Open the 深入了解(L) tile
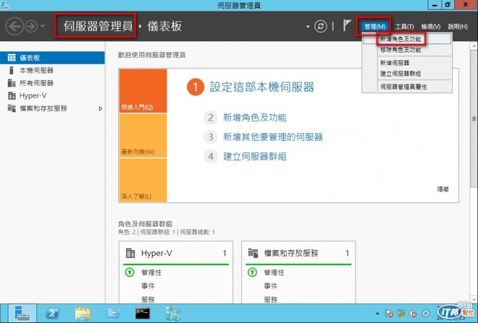This screenshot has height=323, width=478. tap(143, 180)
